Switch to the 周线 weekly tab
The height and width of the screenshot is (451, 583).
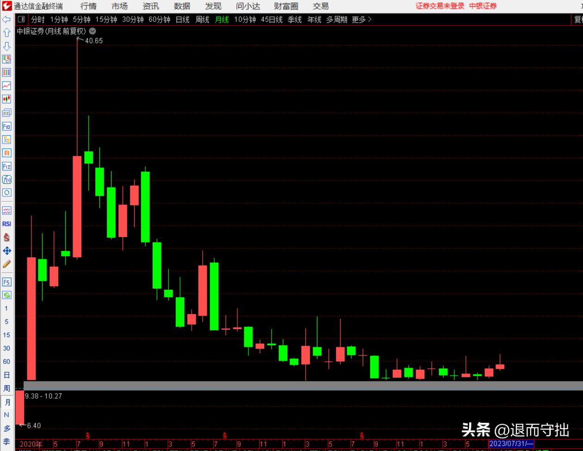[x=202, y=19]
